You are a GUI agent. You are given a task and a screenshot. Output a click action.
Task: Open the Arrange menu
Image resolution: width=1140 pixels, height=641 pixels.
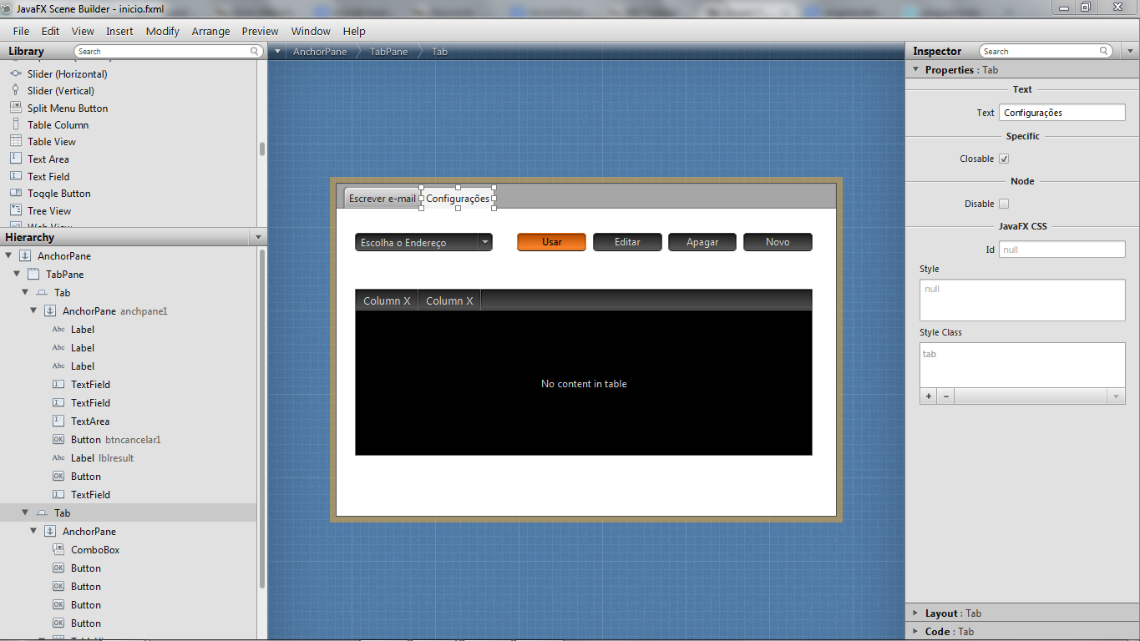(x=210, y=31)
